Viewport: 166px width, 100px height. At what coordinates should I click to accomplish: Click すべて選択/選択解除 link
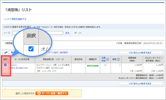click(58, 52)
